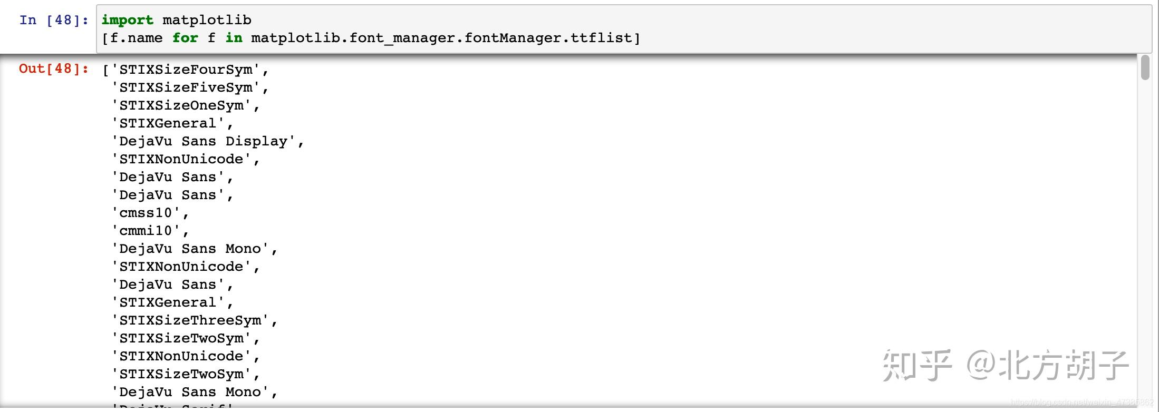Click the green for keyword in code
Viewport: 1159px width, 412px height.
(x=185, y=38)
